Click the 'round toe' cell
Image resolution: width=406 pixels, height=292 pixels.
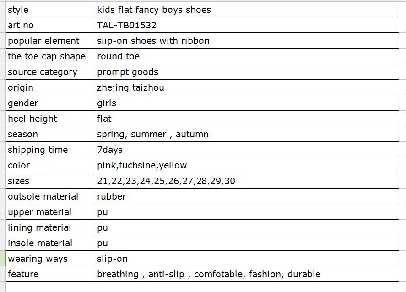118,56
